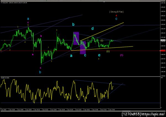Select the upper purple rectangle object
The height and width of the screenshot is (117, 166).
click(76, 38)
